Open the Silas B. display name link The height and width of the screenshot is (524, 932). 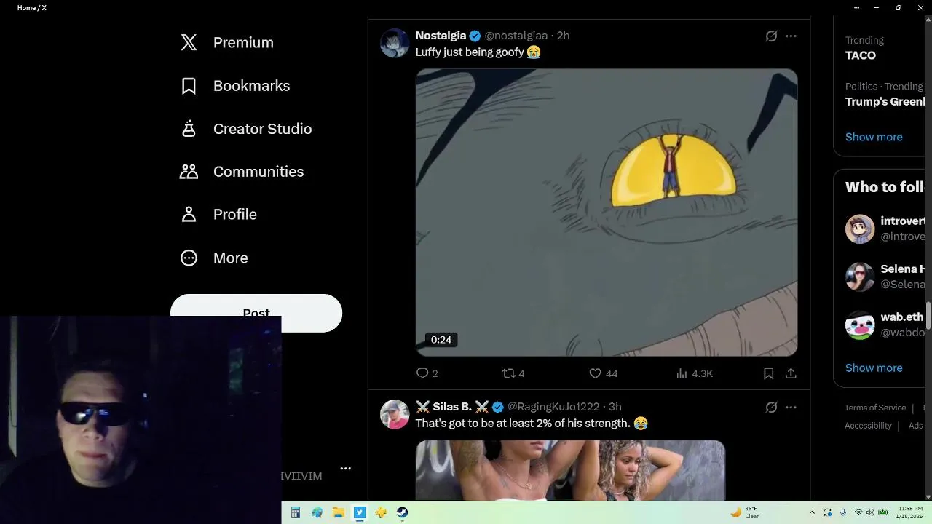tap(451, 407)
